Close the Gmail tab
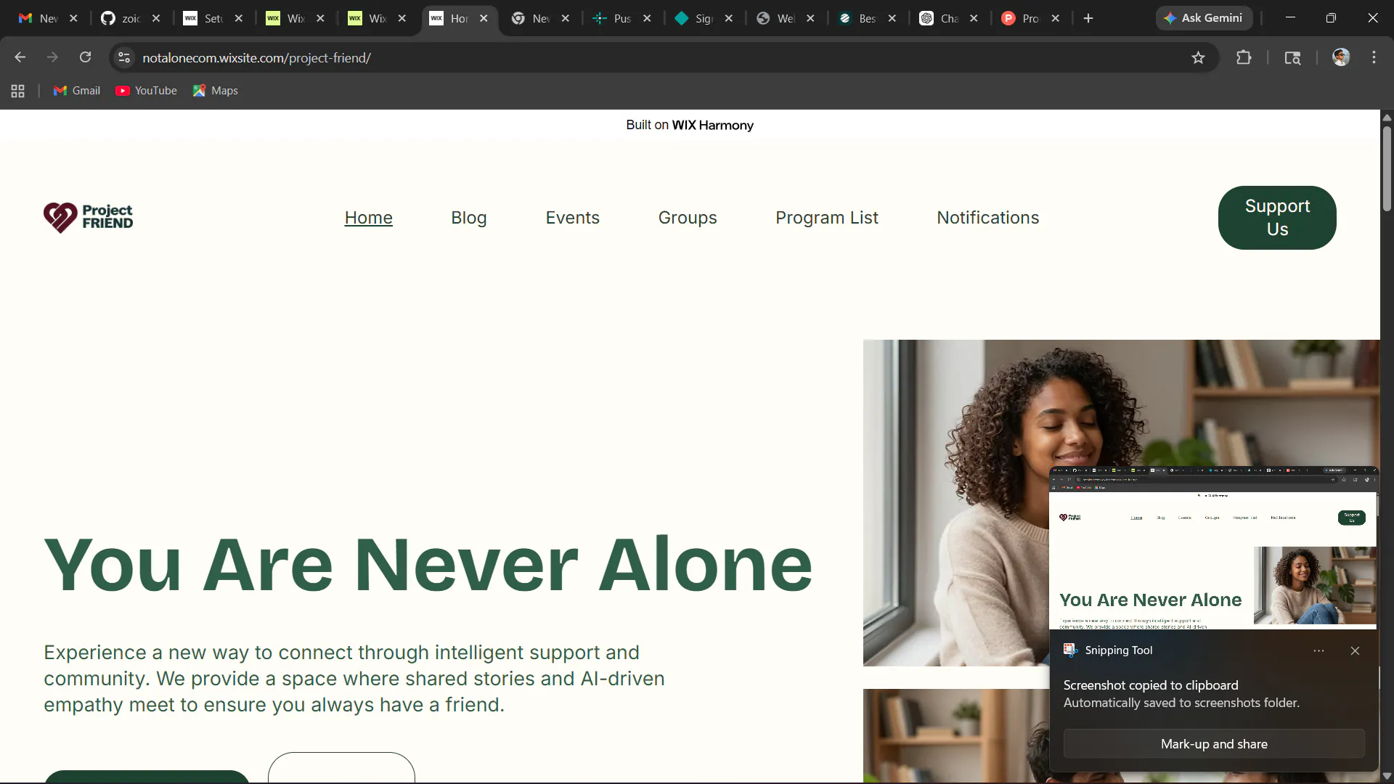 coord(73,18)
